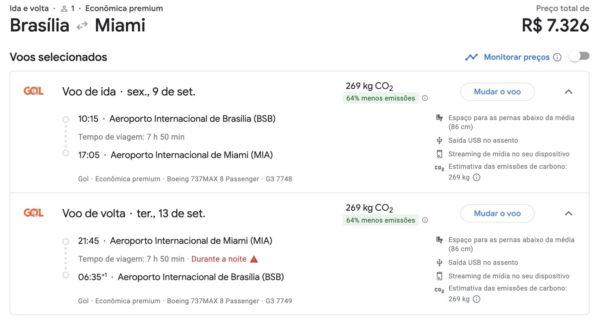
Task: Click the price tracking graph icon
Action: pyautogui.click(x=471, y=57)
